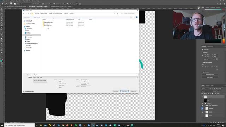Toggle visibility of the layer group

tap(202, 103)
